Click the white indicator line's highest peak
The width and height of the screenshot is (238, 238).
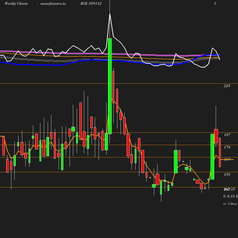tap(110, 14)
